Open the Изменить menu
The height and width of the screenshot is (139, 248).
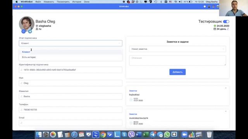pos(49,2)
